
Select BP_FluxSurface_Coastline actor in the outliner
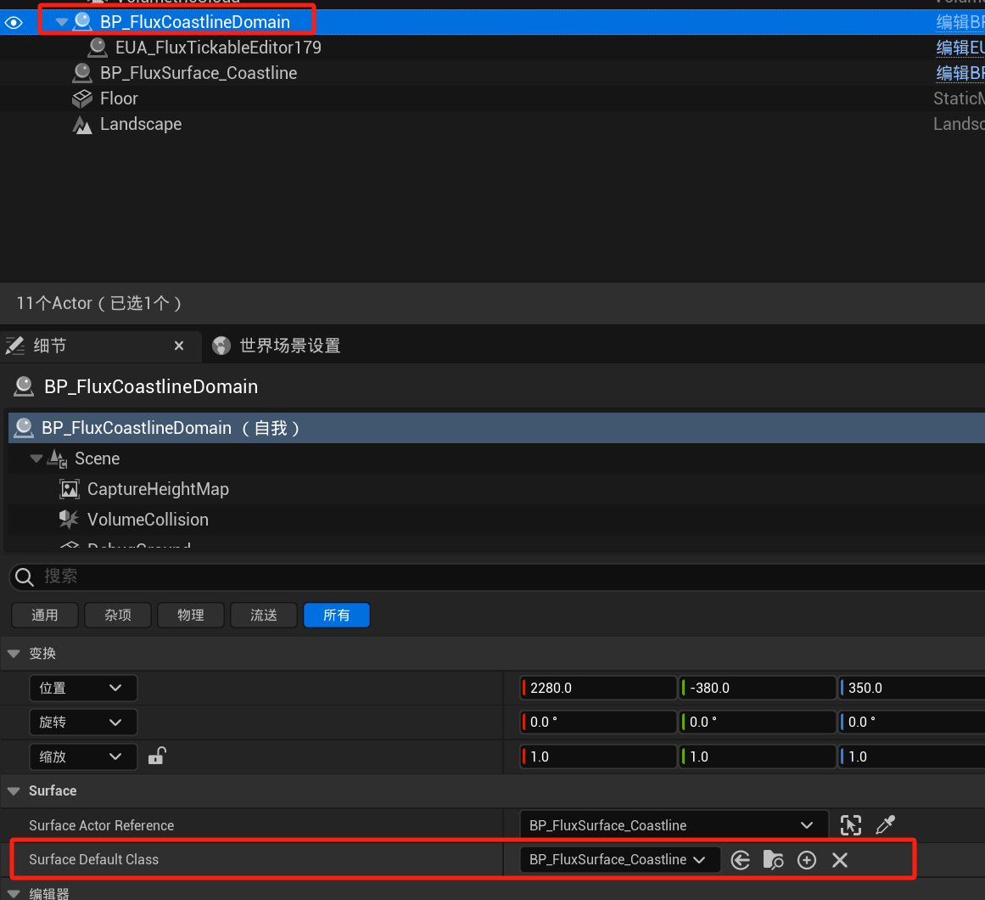[x=199, y=74]
